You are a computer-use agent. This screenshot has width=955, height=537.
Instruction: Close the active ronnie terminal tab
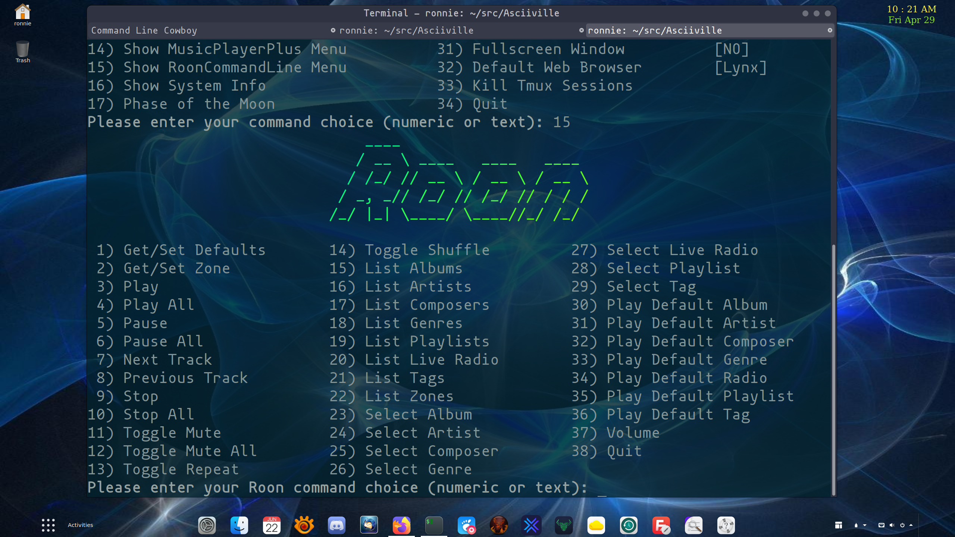tap(830, 31)
